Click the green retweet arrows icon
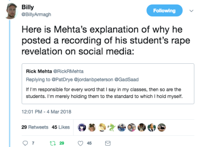 52,143
